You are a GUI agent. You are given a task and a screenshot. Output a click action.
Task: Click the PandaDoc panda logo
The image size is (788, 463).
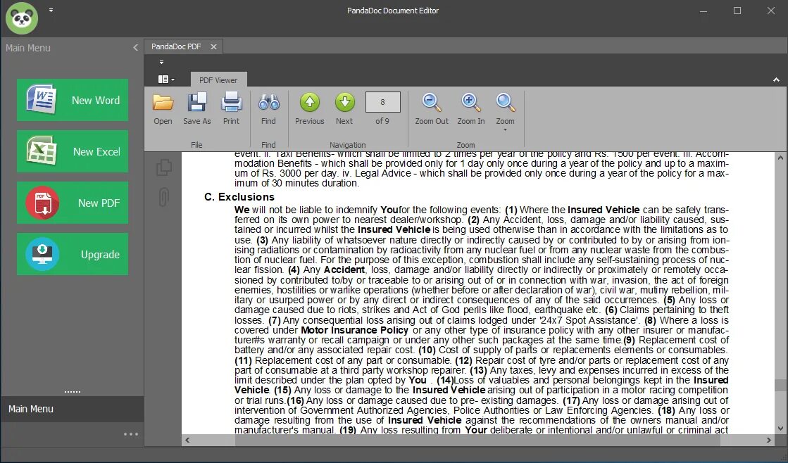[22, 18]
